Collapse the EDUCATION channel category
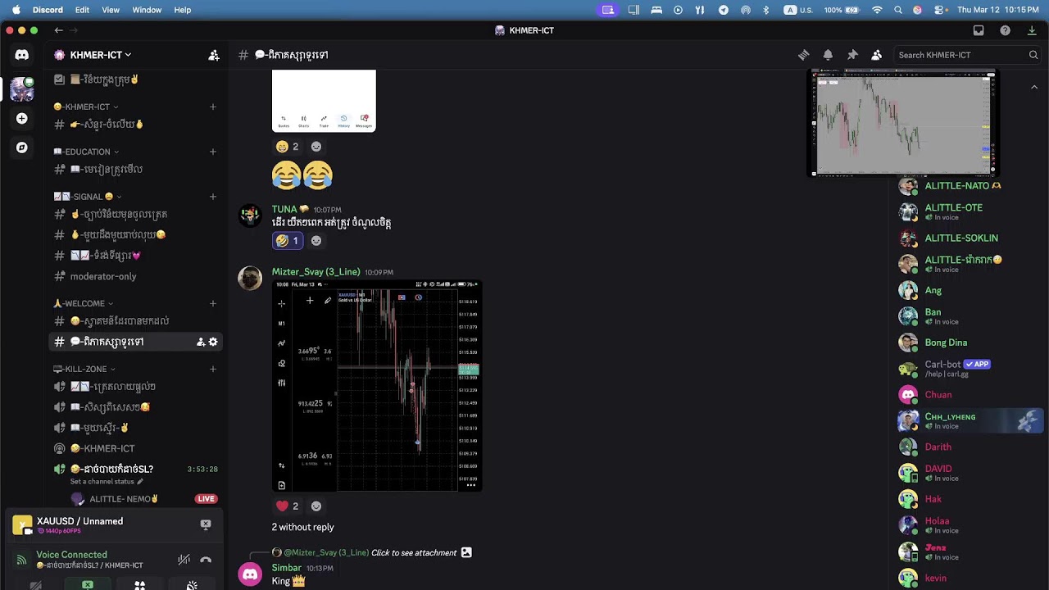Image resolution: width=1049 pixels, height=590 pixels. (x=86, y=152)
